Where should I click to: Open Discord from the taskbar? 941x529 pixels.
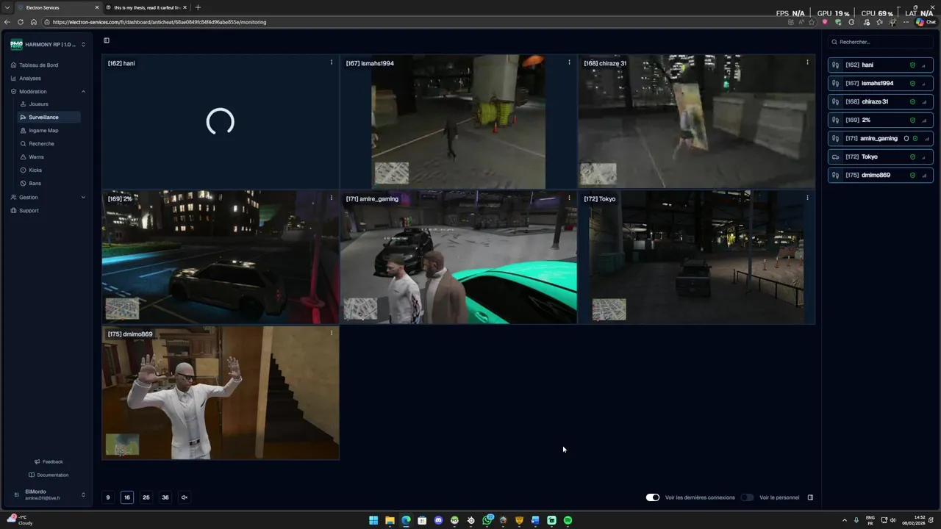click(438, 520)
